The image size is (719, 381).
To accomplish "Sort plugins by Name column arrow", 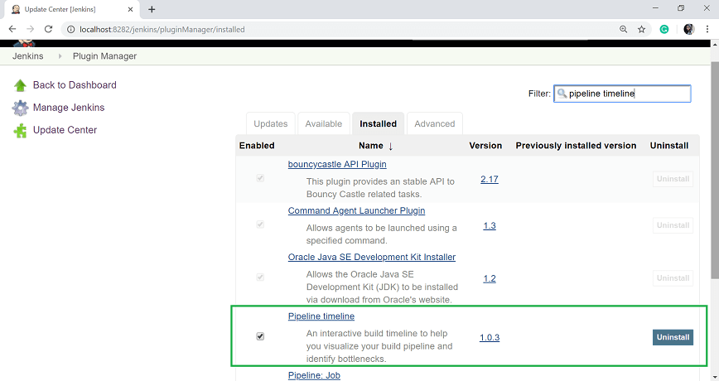I will click(390, 146).
